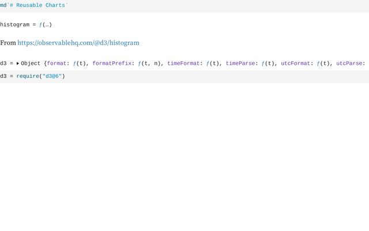Click the ƒ(t, n) value of formatPrefix
This screenshot has width=369, height=231.
[149, 64]
